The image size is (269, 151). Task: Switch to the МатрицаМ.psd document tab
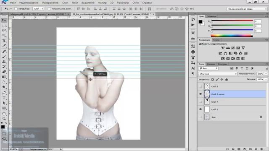tap(38, 14)
